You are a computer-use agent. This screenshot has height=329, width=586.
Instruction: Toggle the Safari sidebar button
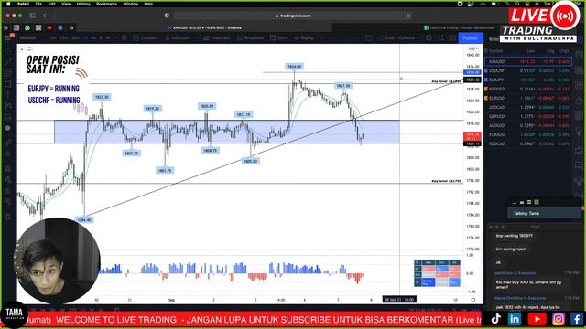33,16
